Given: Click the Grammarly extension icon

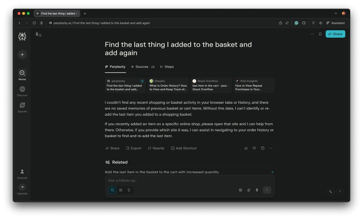Looking at the screenshot, I should [x=296, y=23].
